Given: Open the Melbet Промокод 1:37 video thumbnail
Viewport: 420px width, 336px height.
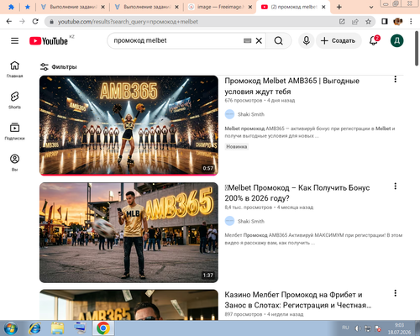Looking at the screenshot, I should (129, 233).
